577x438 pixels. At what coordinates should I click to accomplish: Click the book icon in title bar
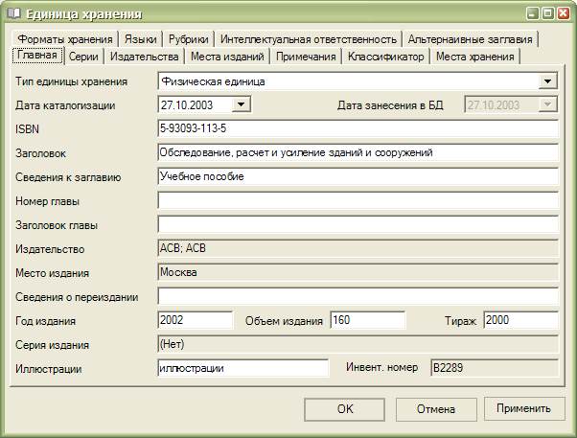coord(13,14)
